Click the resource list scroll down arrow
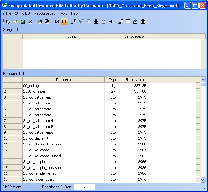The height and width of the screenshot is (192, 208). click(x=203, y=180)
